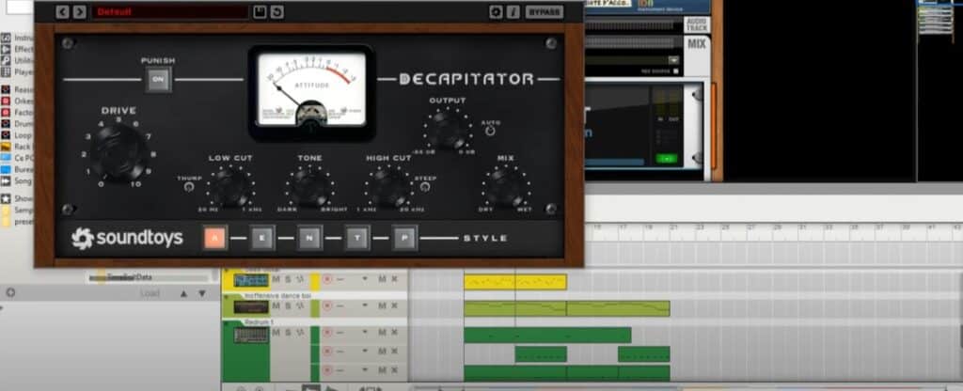Image resolution: width=963 pixels, height=391 pixels.
Task: Load the previous Decapitator preset arrow
Action: coord(62,11)
